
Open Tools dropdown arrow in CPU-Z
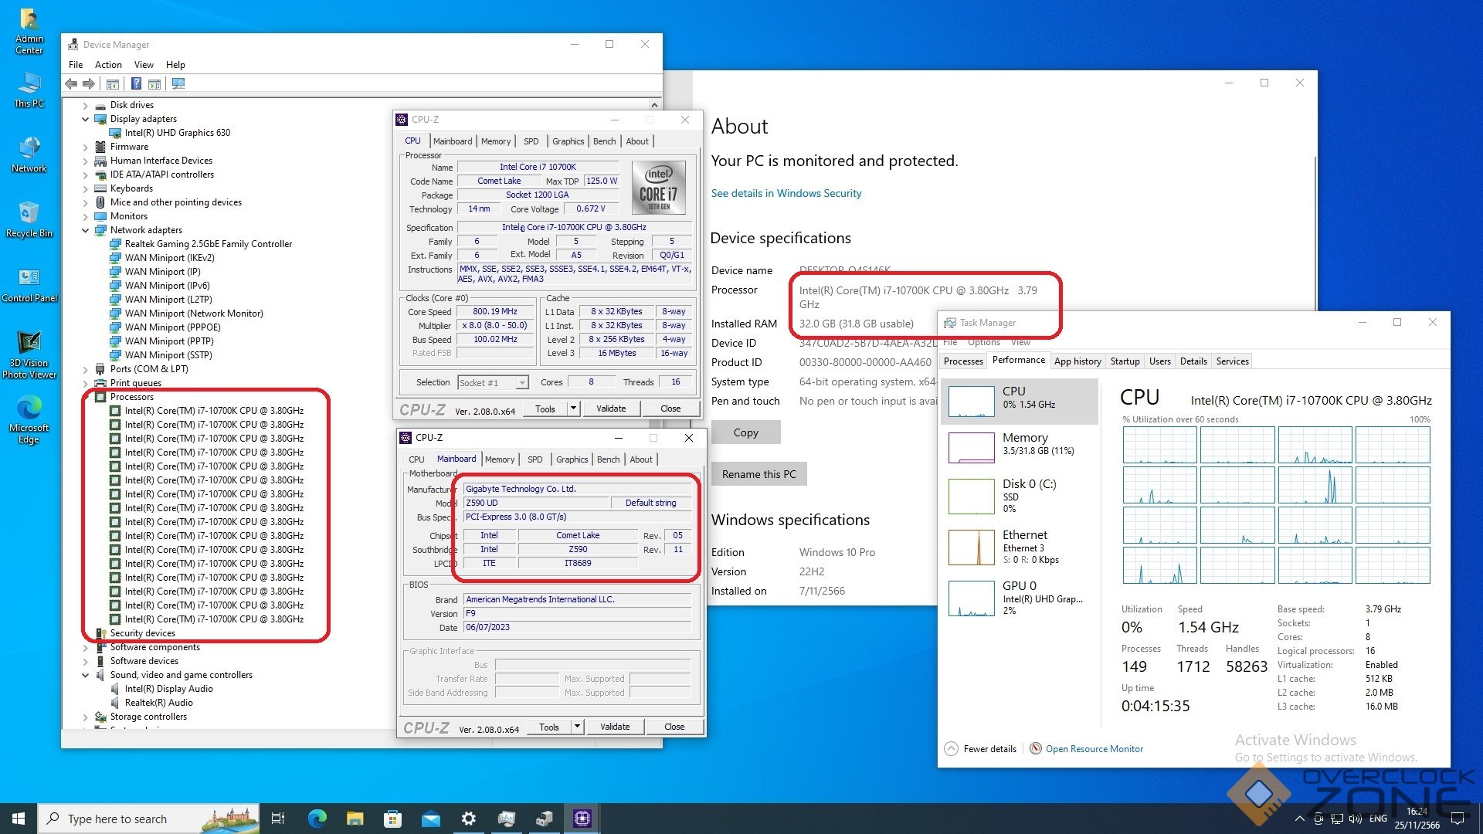pos(573,409)
